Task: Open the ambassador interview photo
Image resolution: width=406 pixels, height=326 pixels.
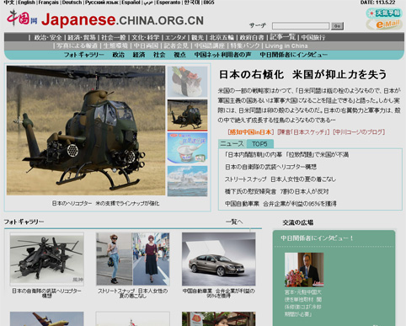Action: tap(304, 270)
